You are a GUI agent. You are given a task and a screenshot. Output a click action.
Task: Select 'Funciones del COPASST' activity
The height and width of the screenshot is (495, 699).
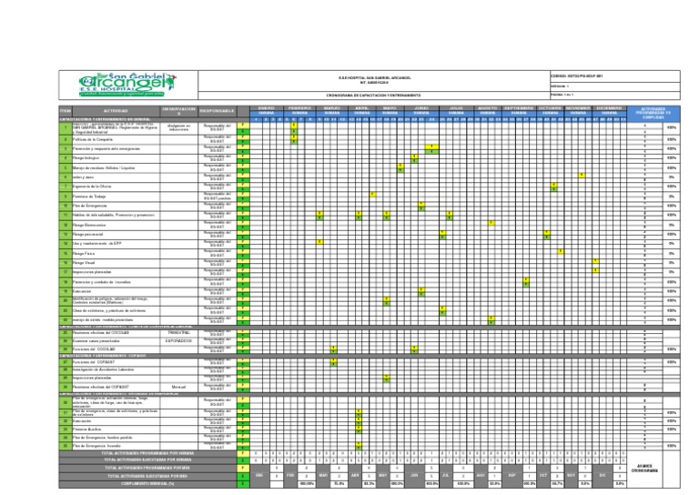coord(116,362)
